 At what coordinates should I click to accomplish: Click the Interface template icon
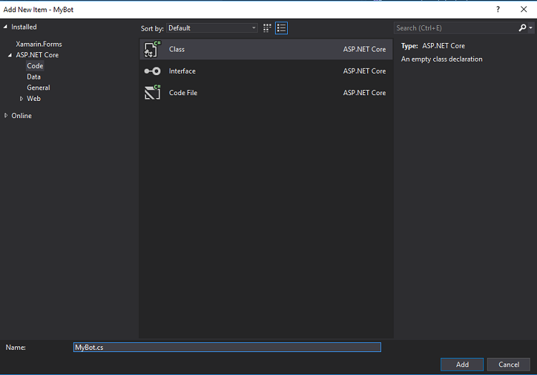pyautogui.click(x=153, y=71)
